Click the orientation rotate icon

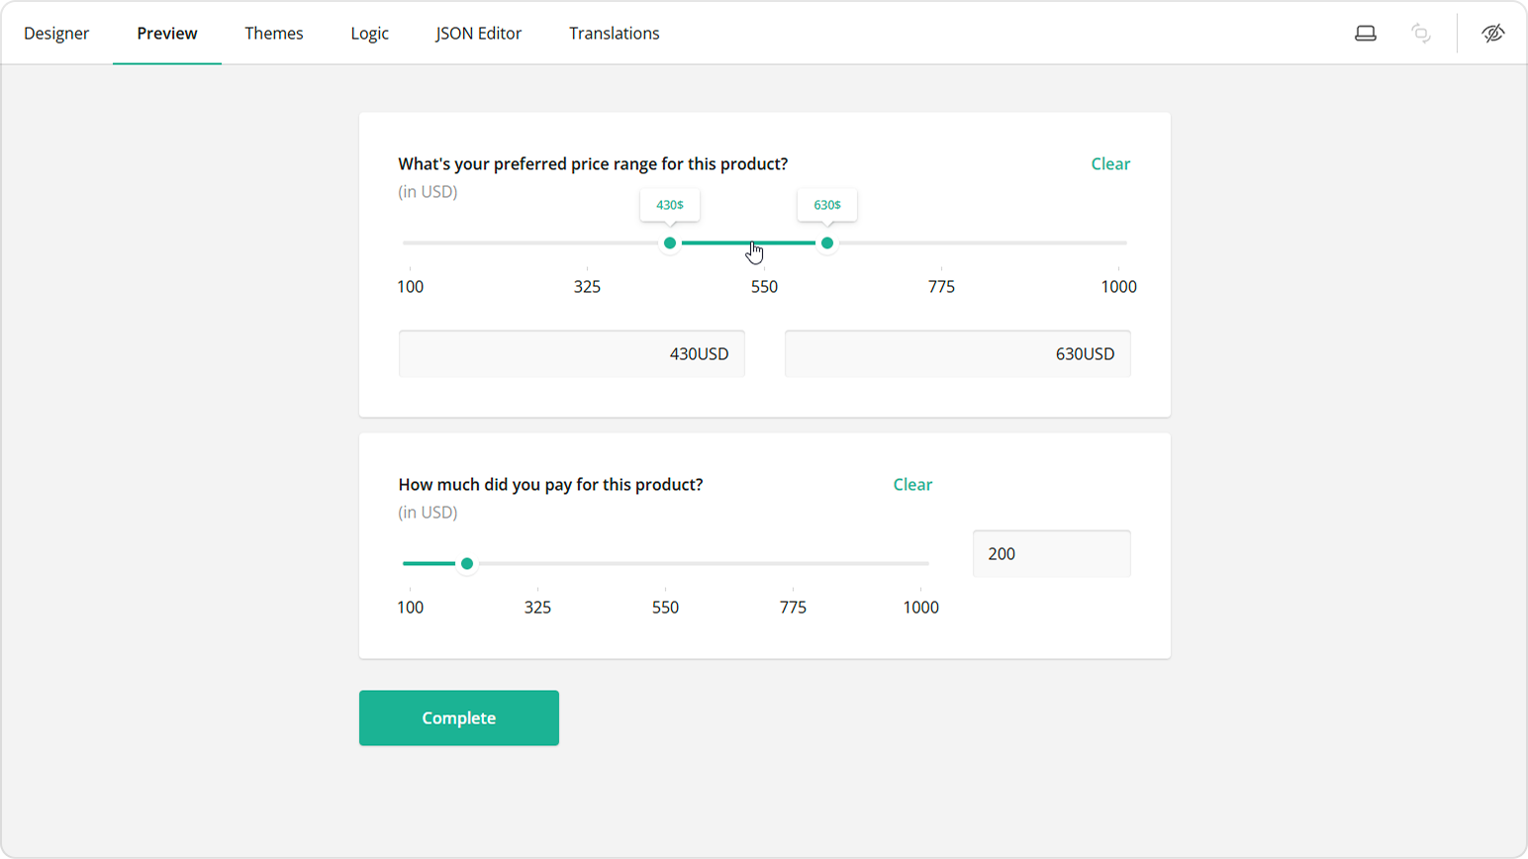tap(1421, 34)
